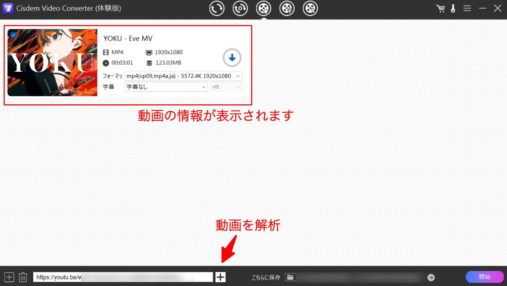This screenshot has width=507, height=286.
Task: Click the monitor resolution icon
Action: coord(149,53)
